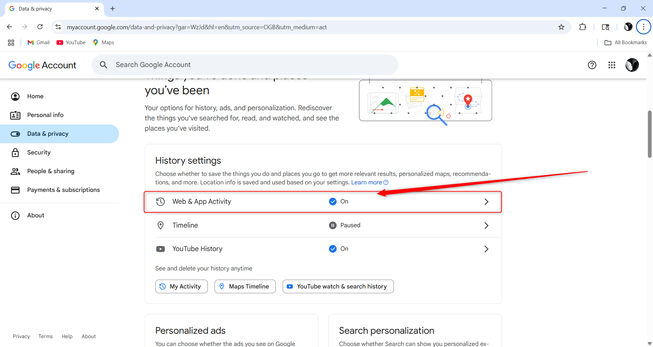Image resolution: width=653 pixels, height=347 pixels.
Task: Open the Maps Timeline button
Action: (x=245, y=286)
